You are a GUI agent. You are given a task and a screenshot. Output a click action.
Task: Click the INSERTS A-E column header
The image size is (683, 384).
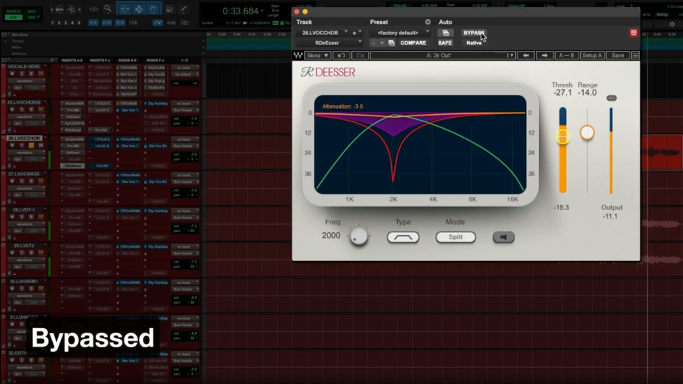72,60
